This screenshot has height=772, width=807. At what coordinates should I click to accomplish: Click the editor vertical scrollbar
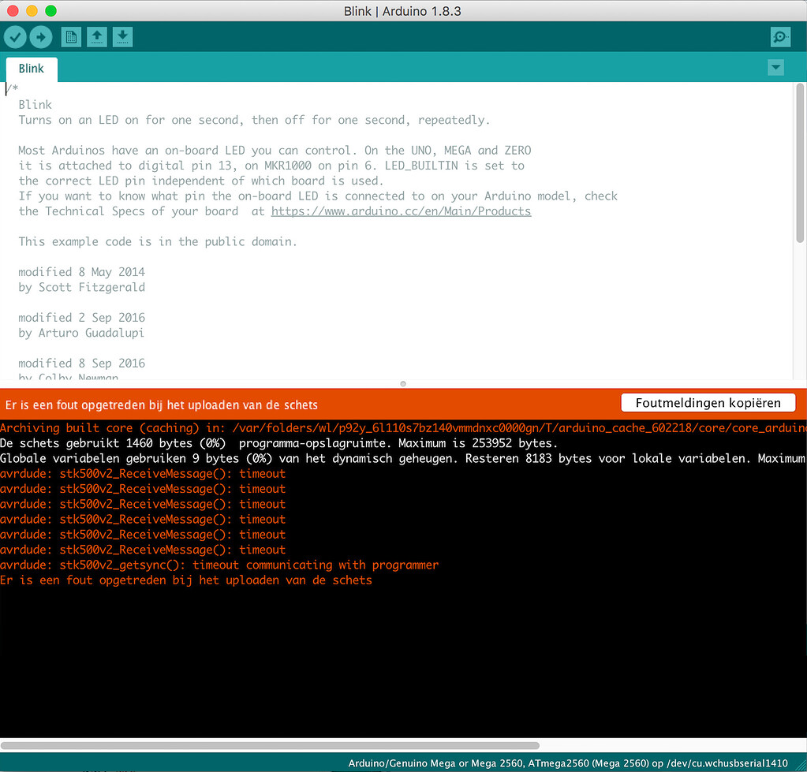point(799,162)
